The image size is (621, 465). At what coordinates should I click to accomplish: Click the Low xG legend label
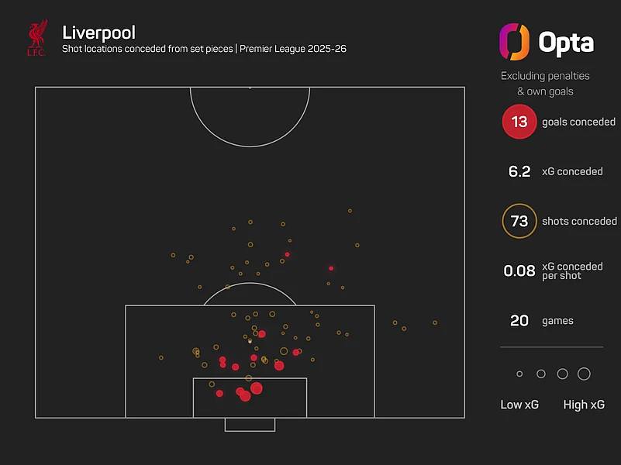click(519, 405)
